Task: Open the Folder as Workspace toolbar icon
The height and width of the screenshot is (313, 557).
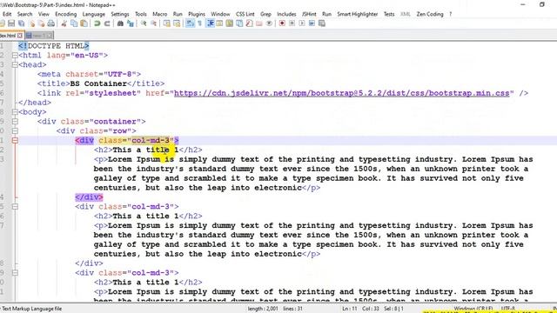Action: (x=259, y=23)
